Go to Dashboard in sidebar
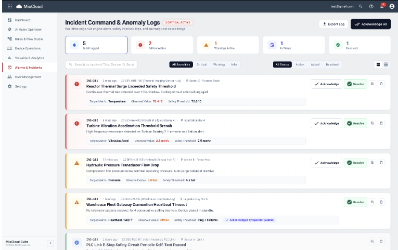 tap(30, 20)
